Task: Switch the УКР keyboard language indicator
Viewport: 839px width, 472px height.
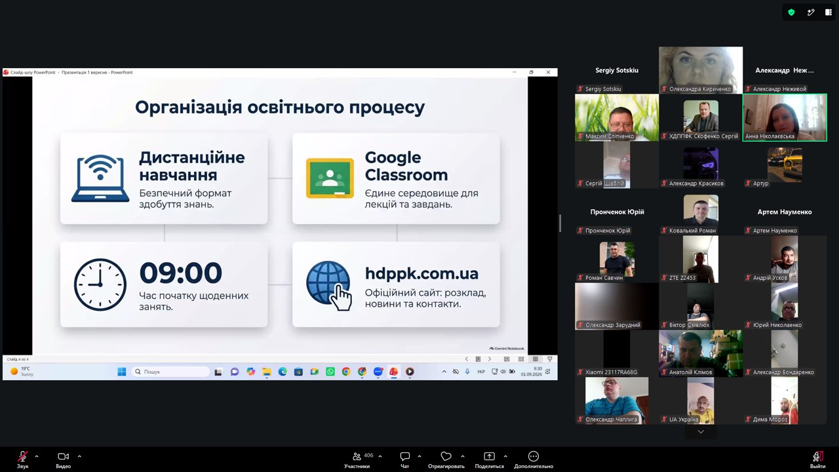Action: (481, 372)
